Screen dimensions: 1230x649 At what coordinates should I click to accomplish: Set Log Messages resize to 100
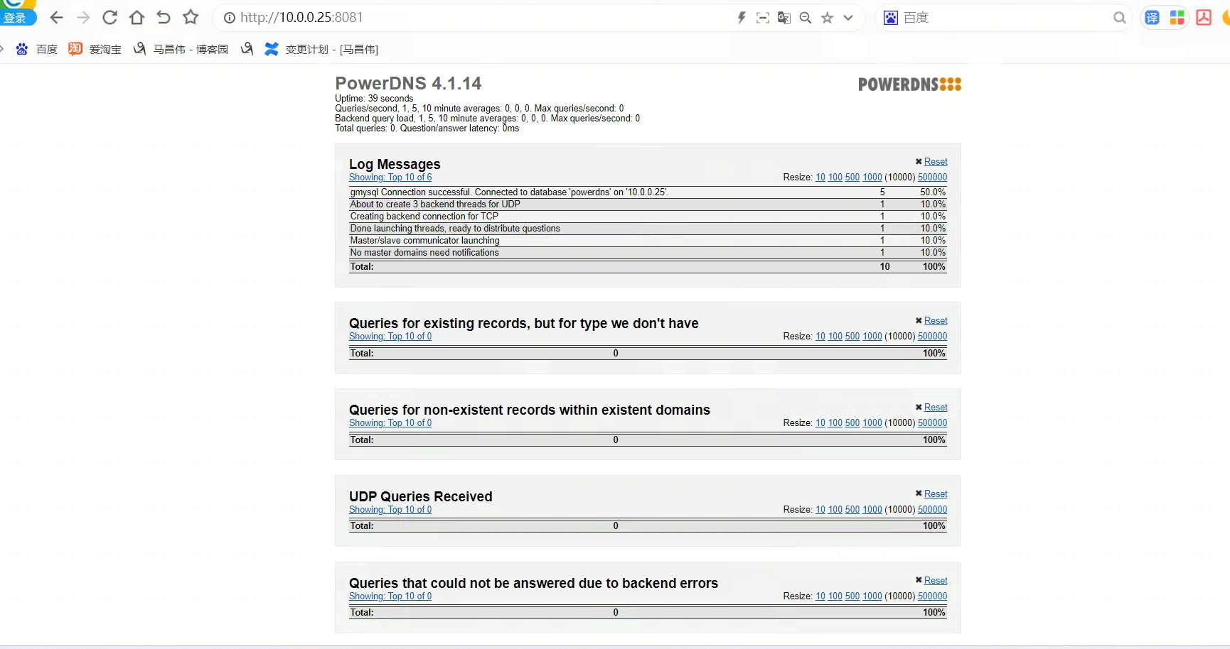pyautogui.click(x=835, y=178)
